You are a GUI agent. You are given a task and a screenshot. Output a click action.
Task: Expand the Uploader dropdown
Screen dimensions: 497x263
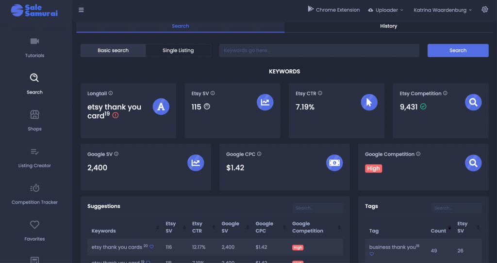point(386,10)
